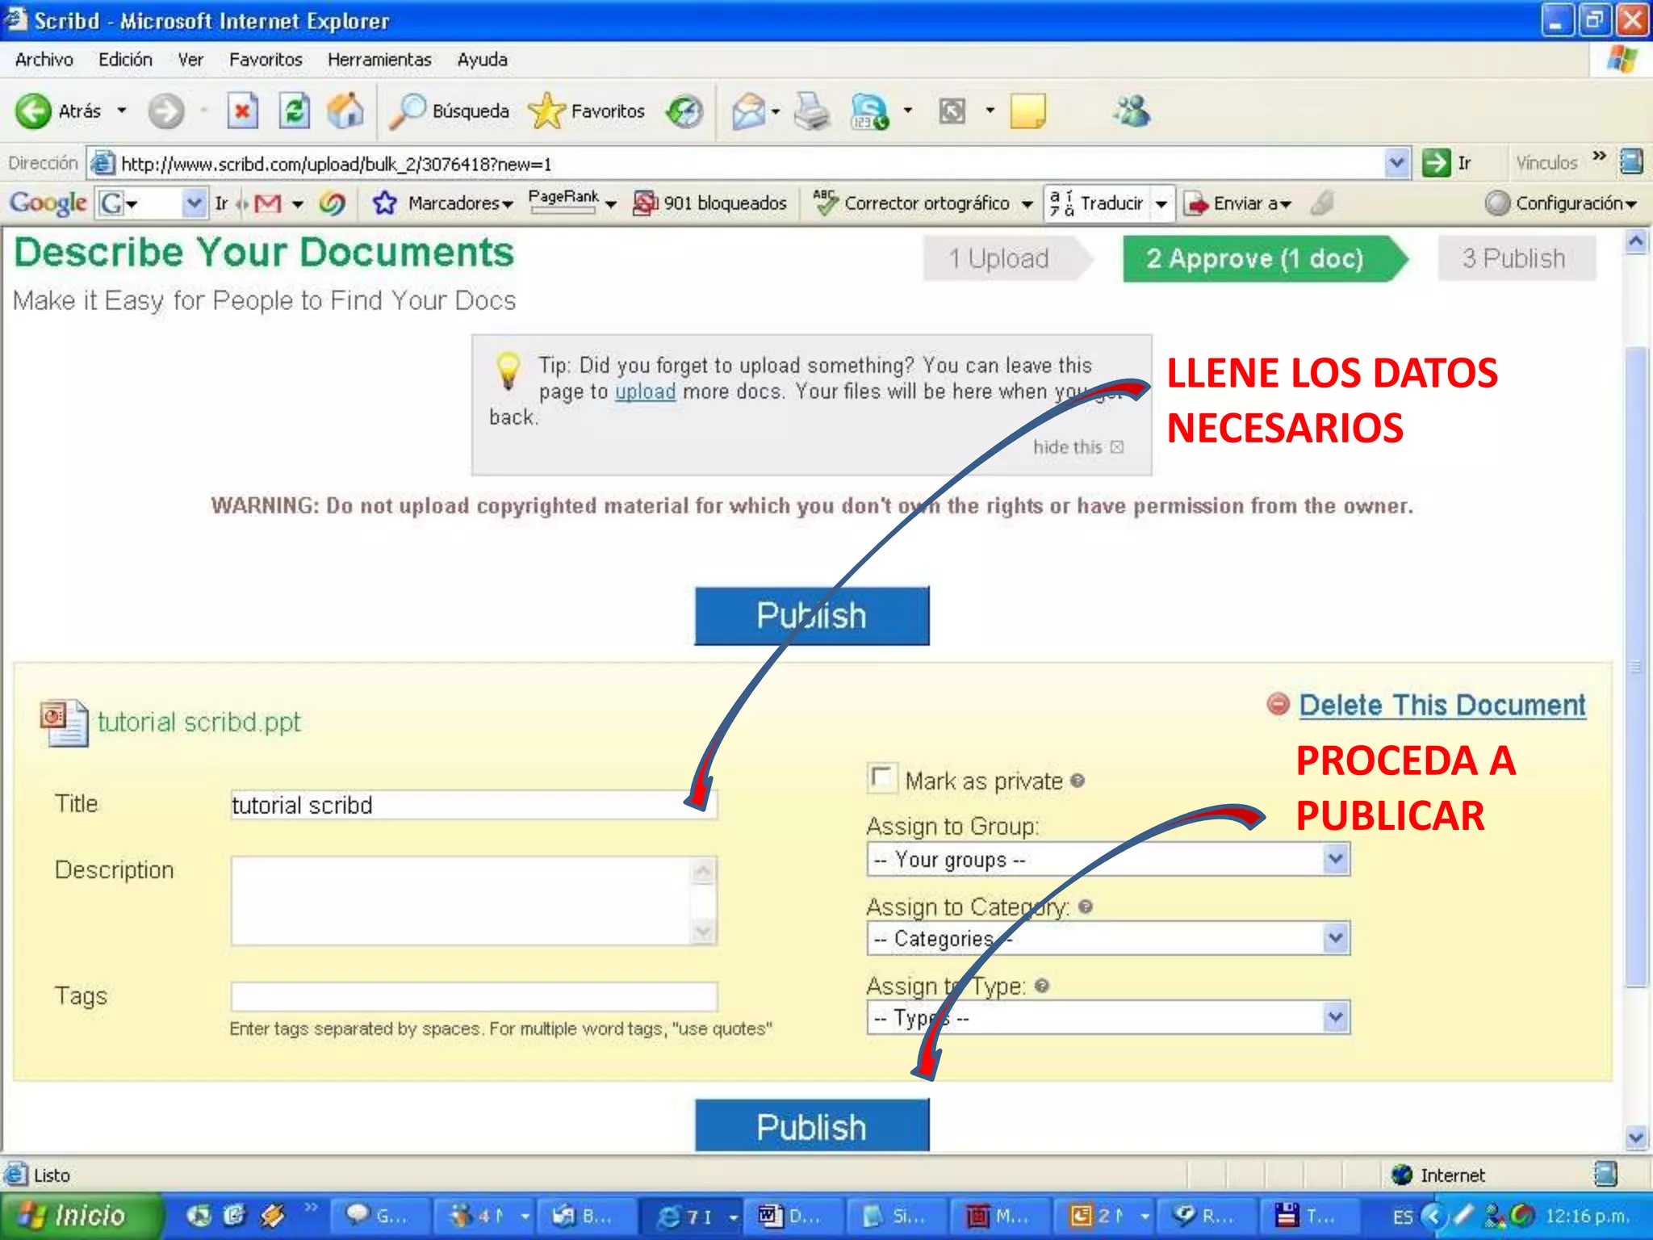Expand the address bar URL dropdown
1653x1240 pixels.
coord(1397,163)
